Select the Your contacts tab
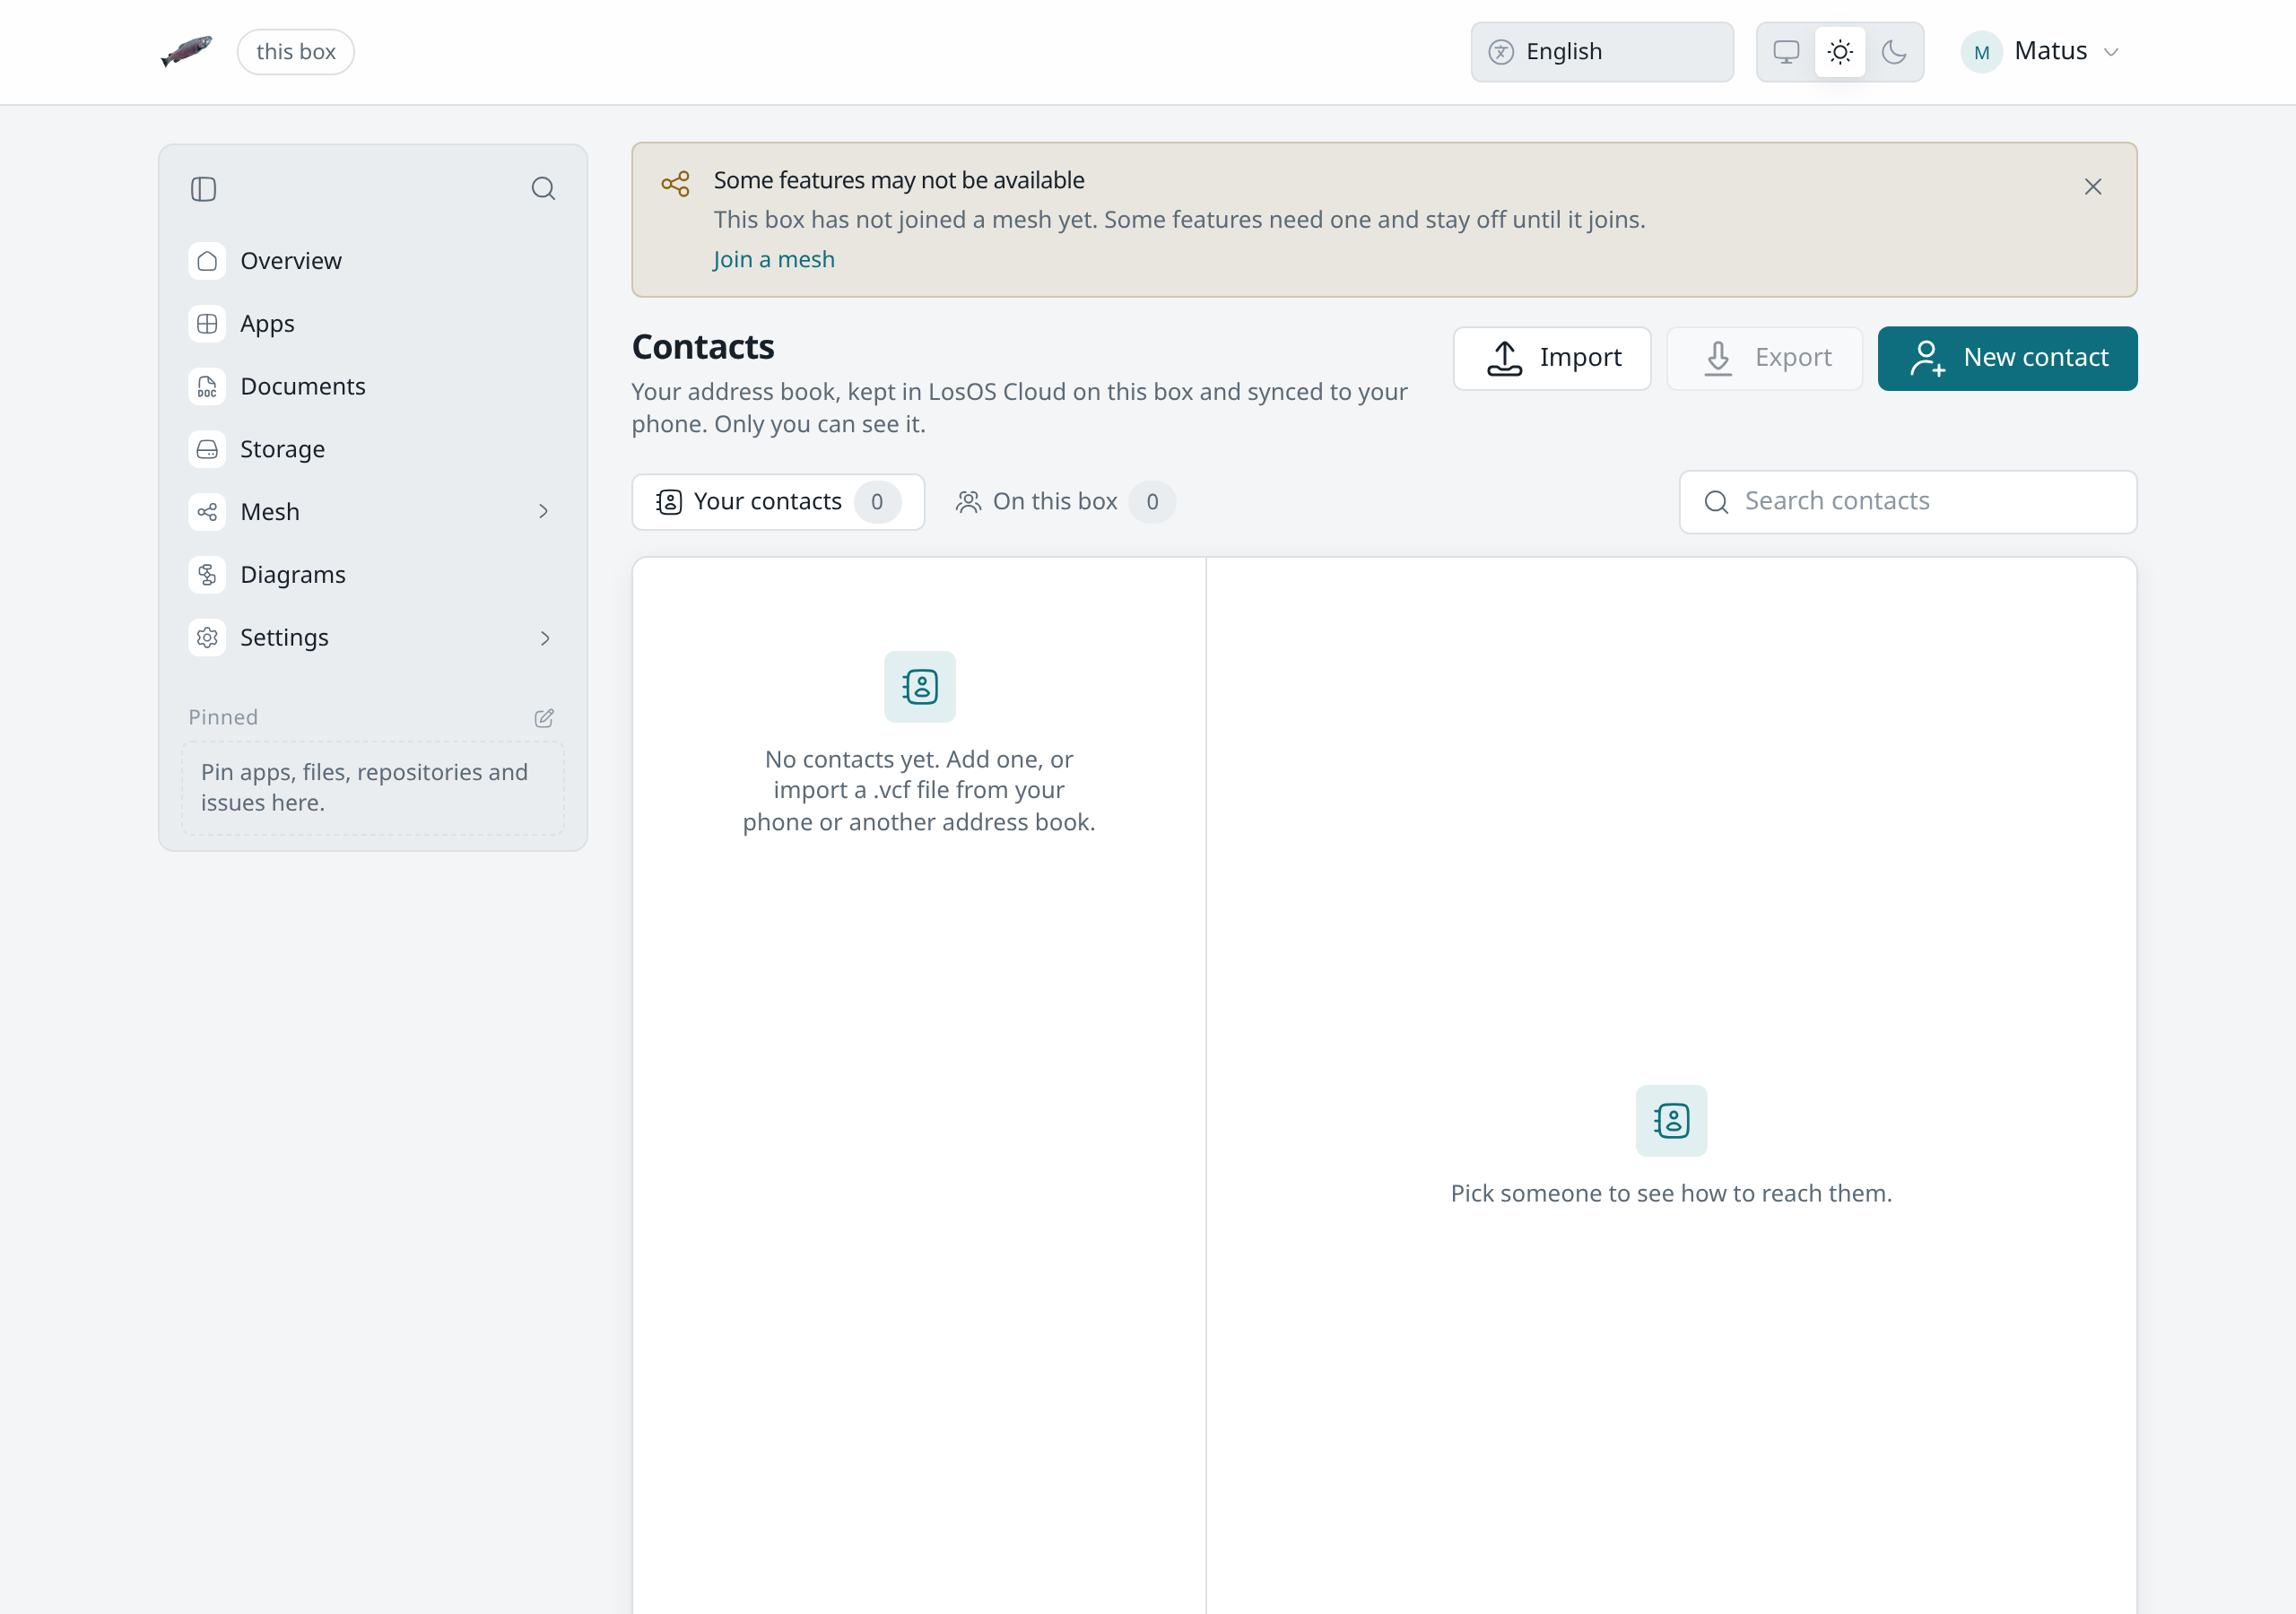The image size is (2296, 1614). click(x=778, y=502)
